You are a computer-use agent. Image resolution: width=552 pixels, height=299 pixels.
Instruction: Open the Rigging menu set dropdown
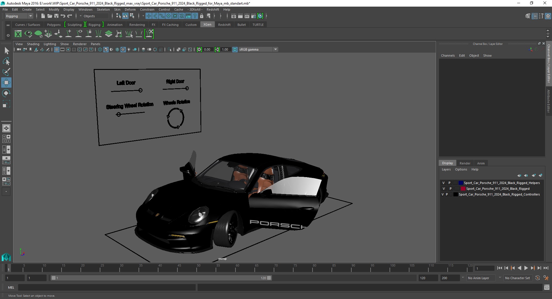click(x=19, y=16)
